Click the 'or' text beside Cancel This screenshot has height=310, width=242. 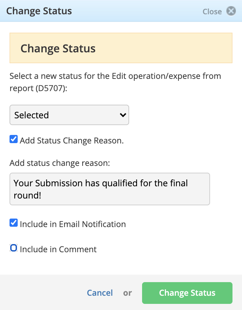(x=127, y=293)
